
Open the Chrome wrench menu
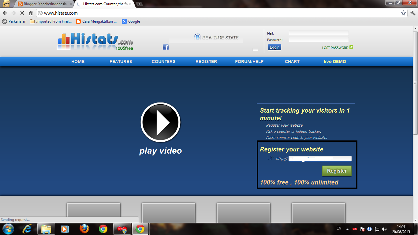pyautogui.click(x=413, y=13)
